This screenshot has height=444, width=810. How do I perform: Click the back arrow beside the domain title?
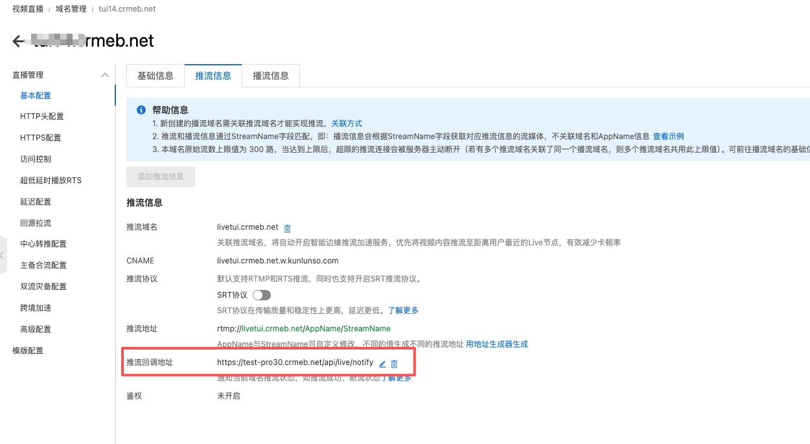pos(18,41)
